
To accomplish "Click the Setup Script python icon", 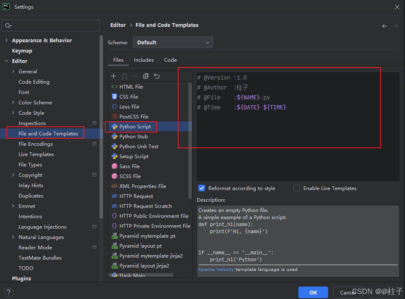I will [x=114, y=157].
